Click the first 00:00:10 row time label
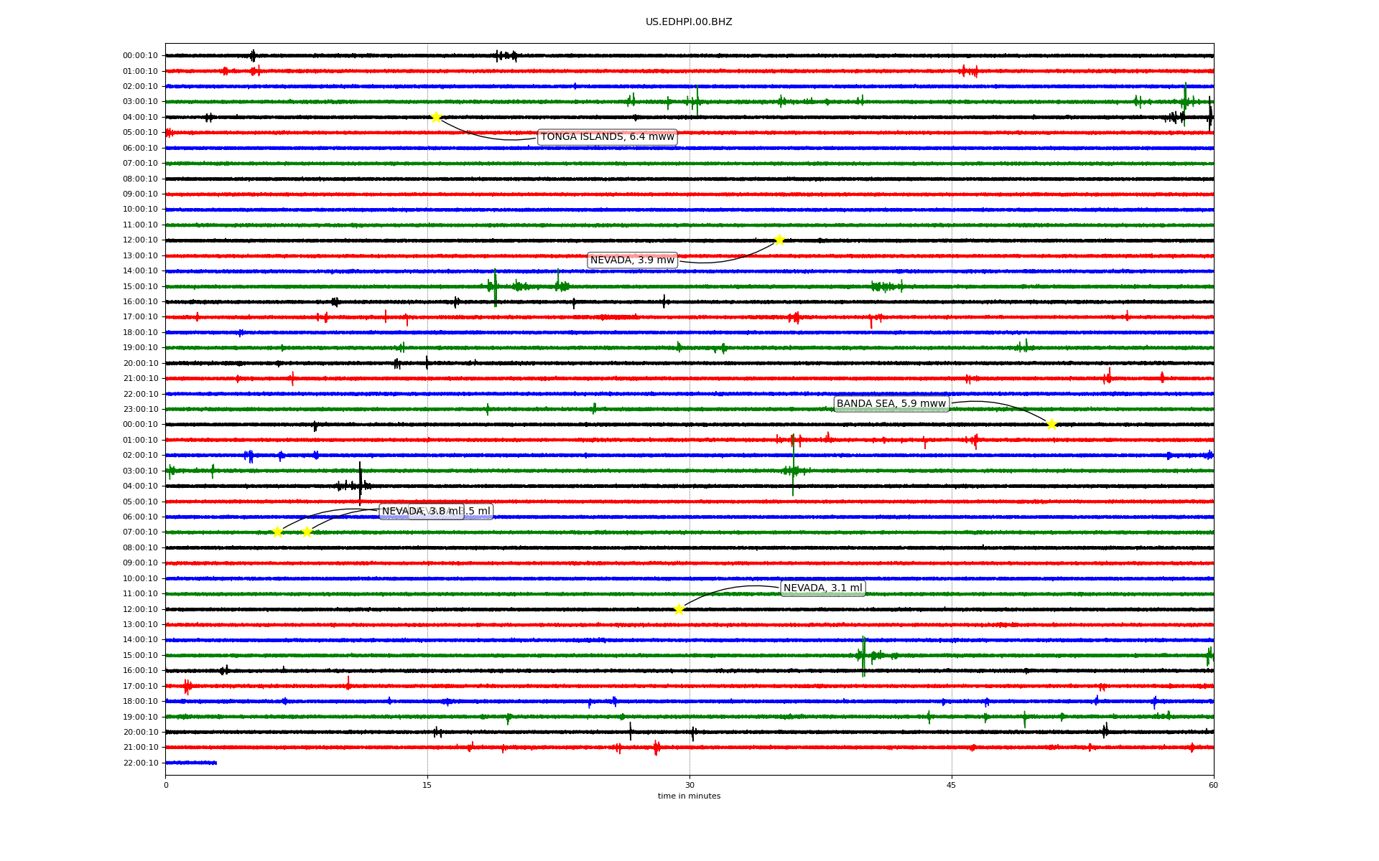This screenshot has width=1379, height=861. 140,56
